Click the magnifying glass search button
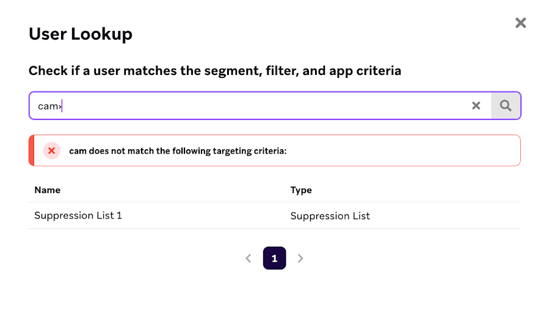 click(x=506, y=106)
